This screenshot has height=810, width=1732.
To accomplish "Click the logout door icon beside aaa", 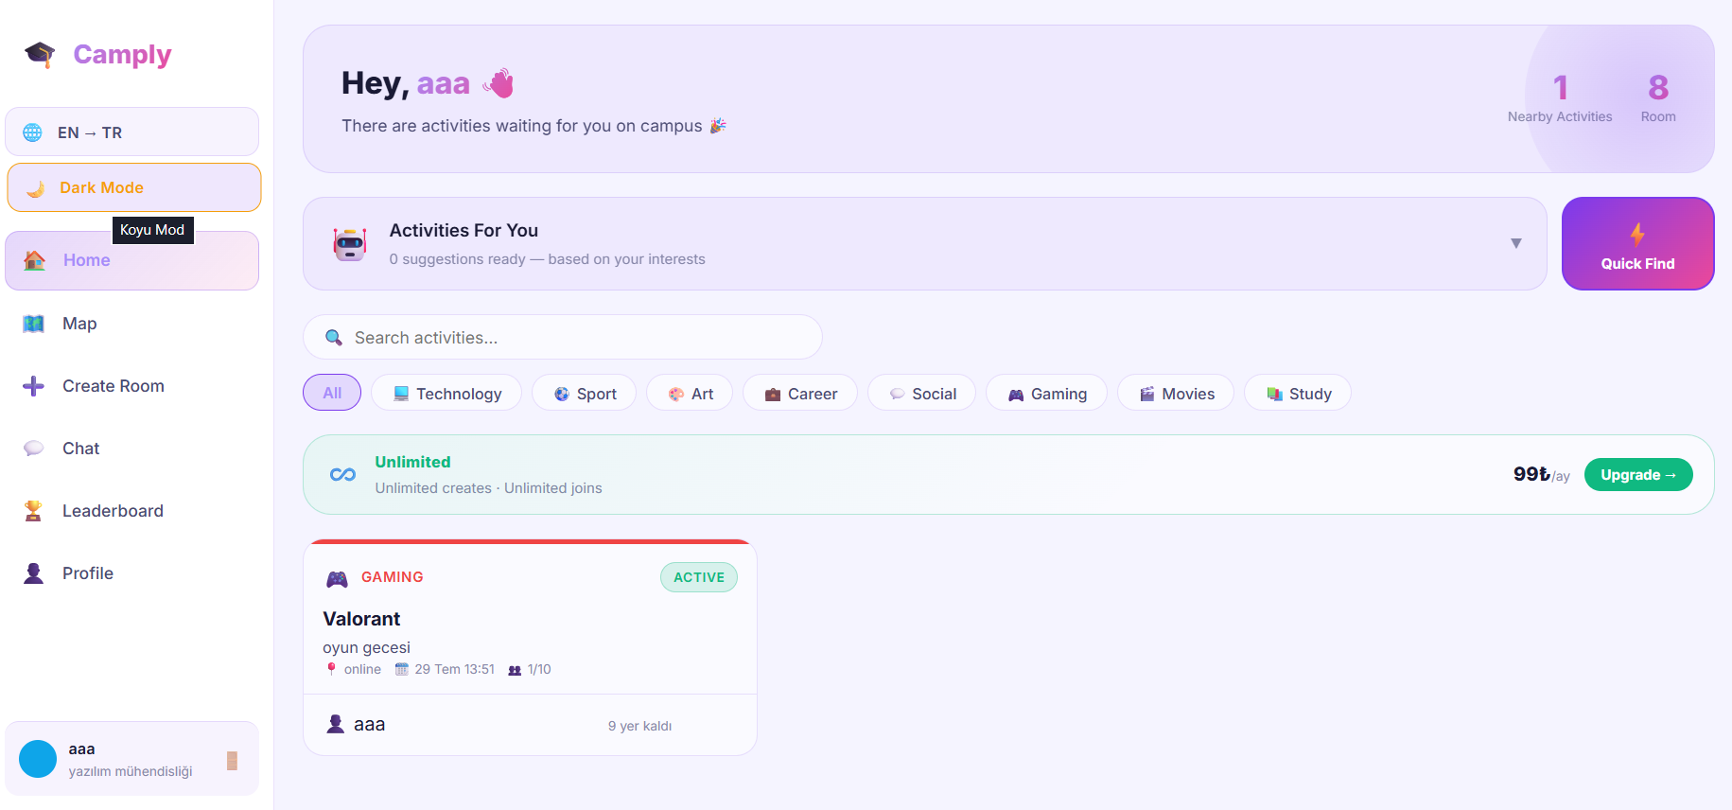I will pyautogui.click(x=232, y=760).
